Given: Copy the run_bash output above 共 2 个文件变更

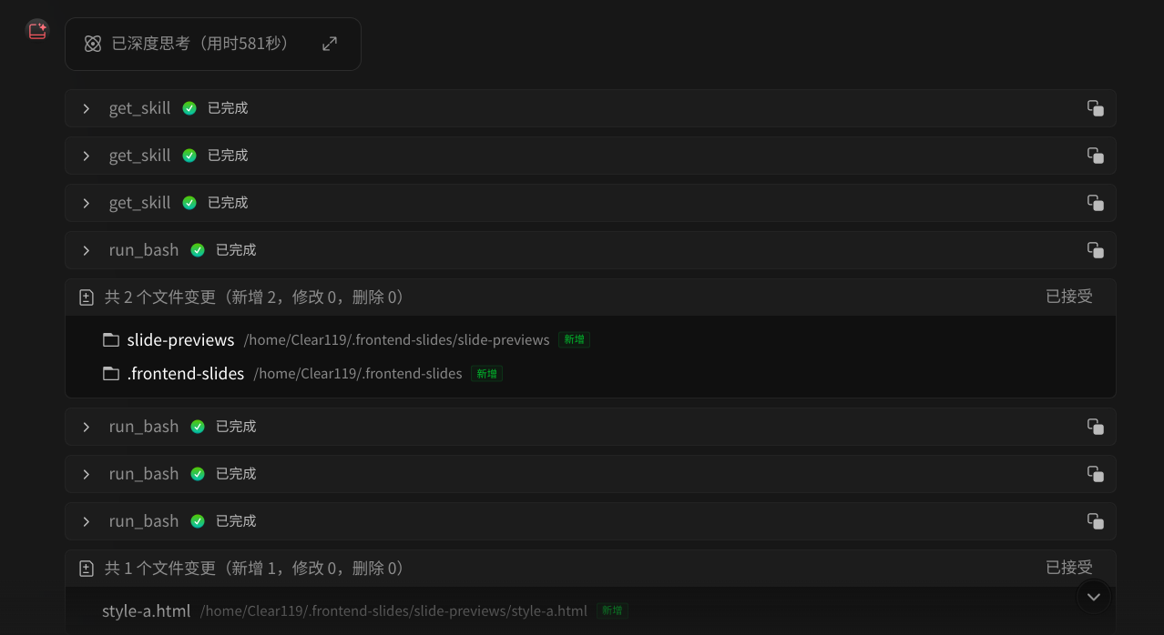Looking at the screenshot, I should pyautogui.click(x=1096, y=250).
